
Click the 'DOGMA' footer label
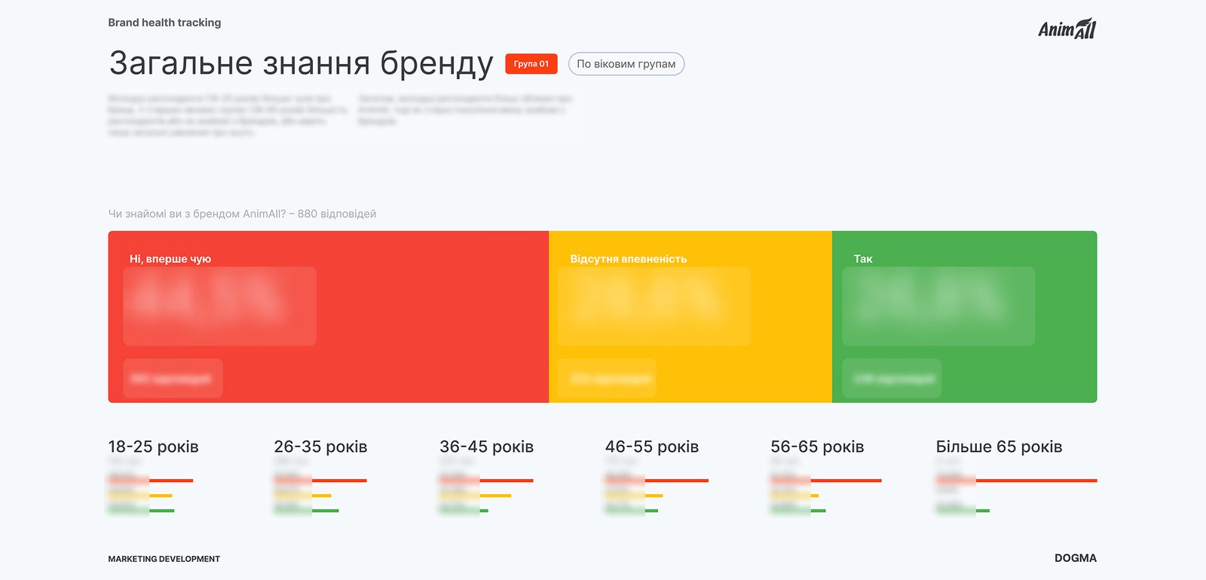[x=1076, y=558]
